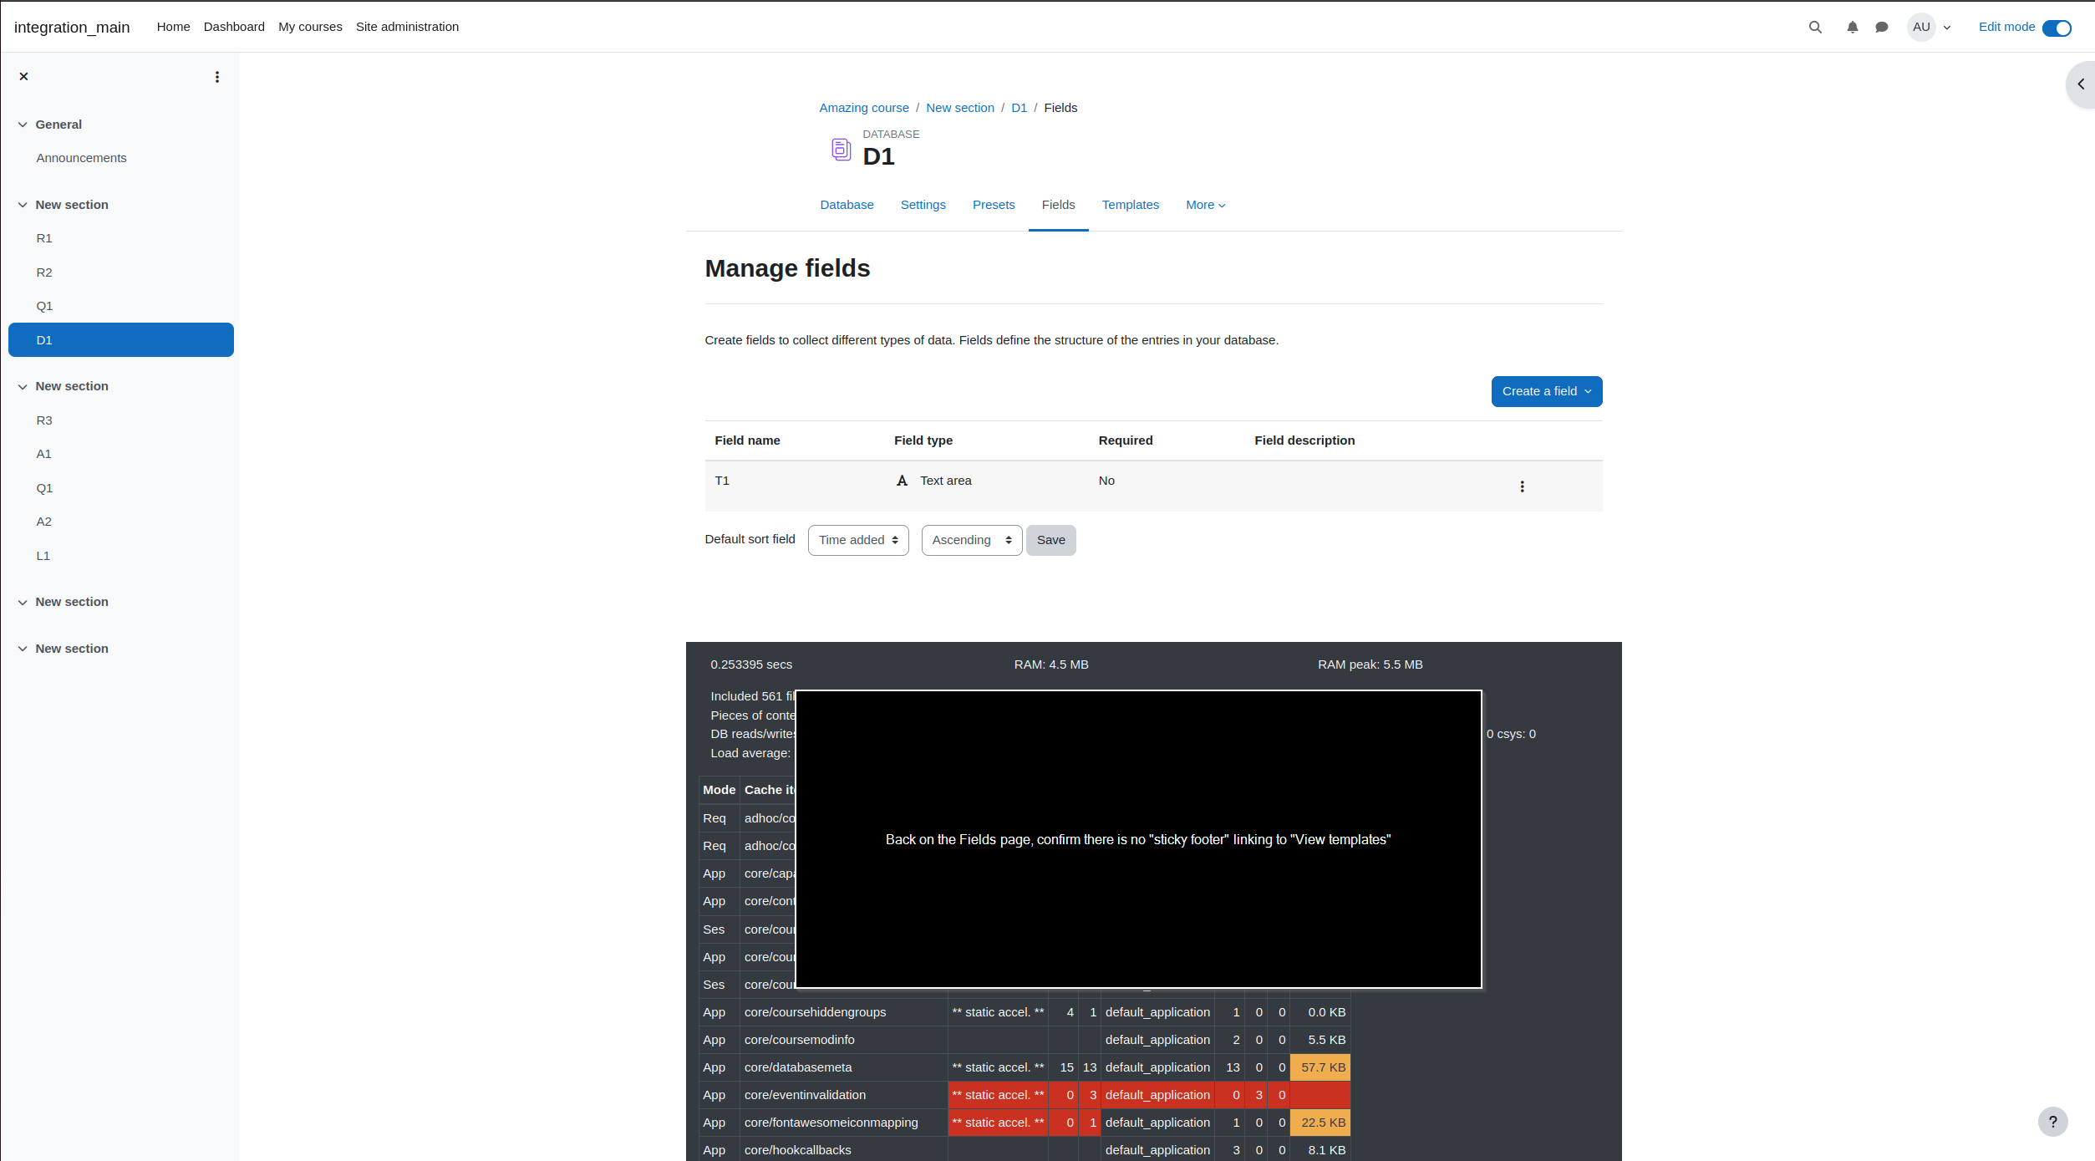
Task: Switch to the Templates tab
Action: pyautogui.click(x=1130, y=205)
